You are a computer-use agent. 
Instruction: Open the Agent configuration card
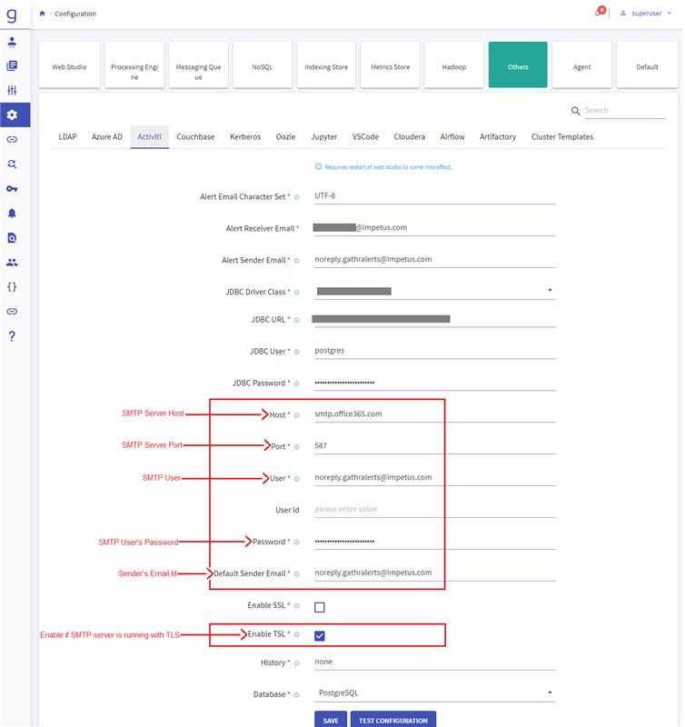click(x=582, y=65)
